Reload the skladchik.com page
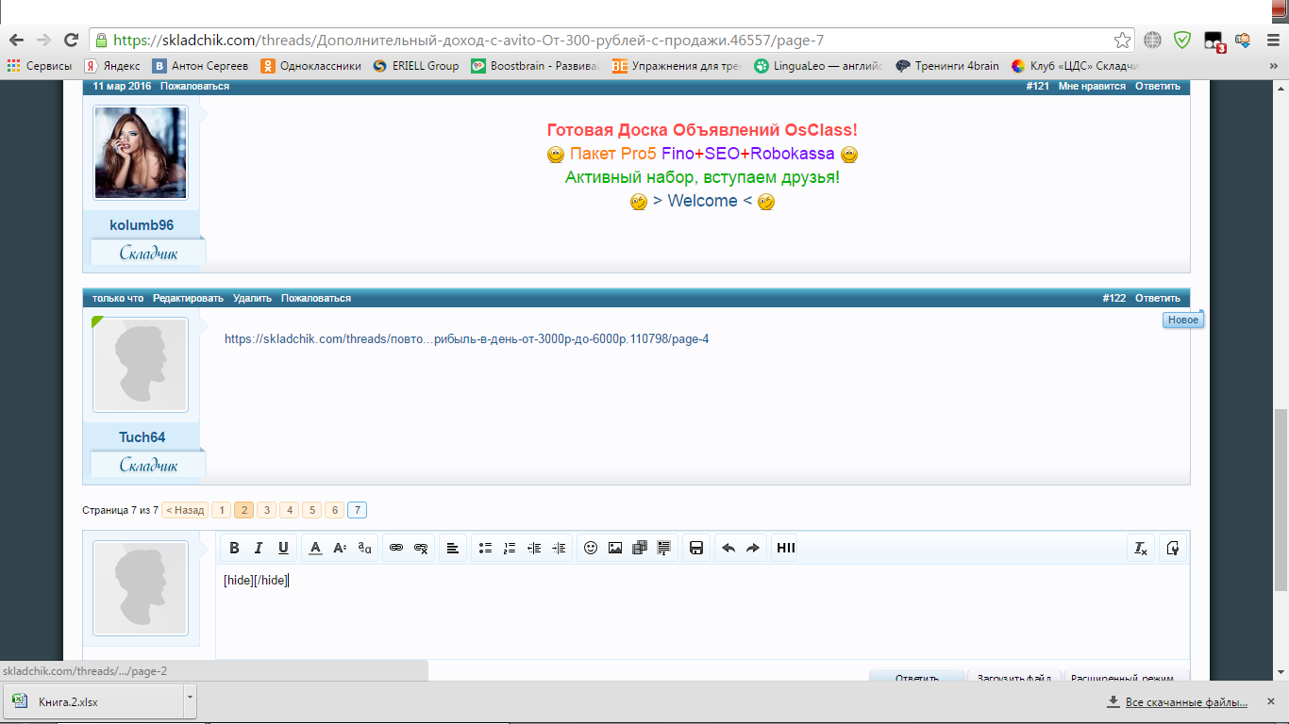Image resolution: width=1289 pixels, height=724 pixels. (x=71, y=41)
